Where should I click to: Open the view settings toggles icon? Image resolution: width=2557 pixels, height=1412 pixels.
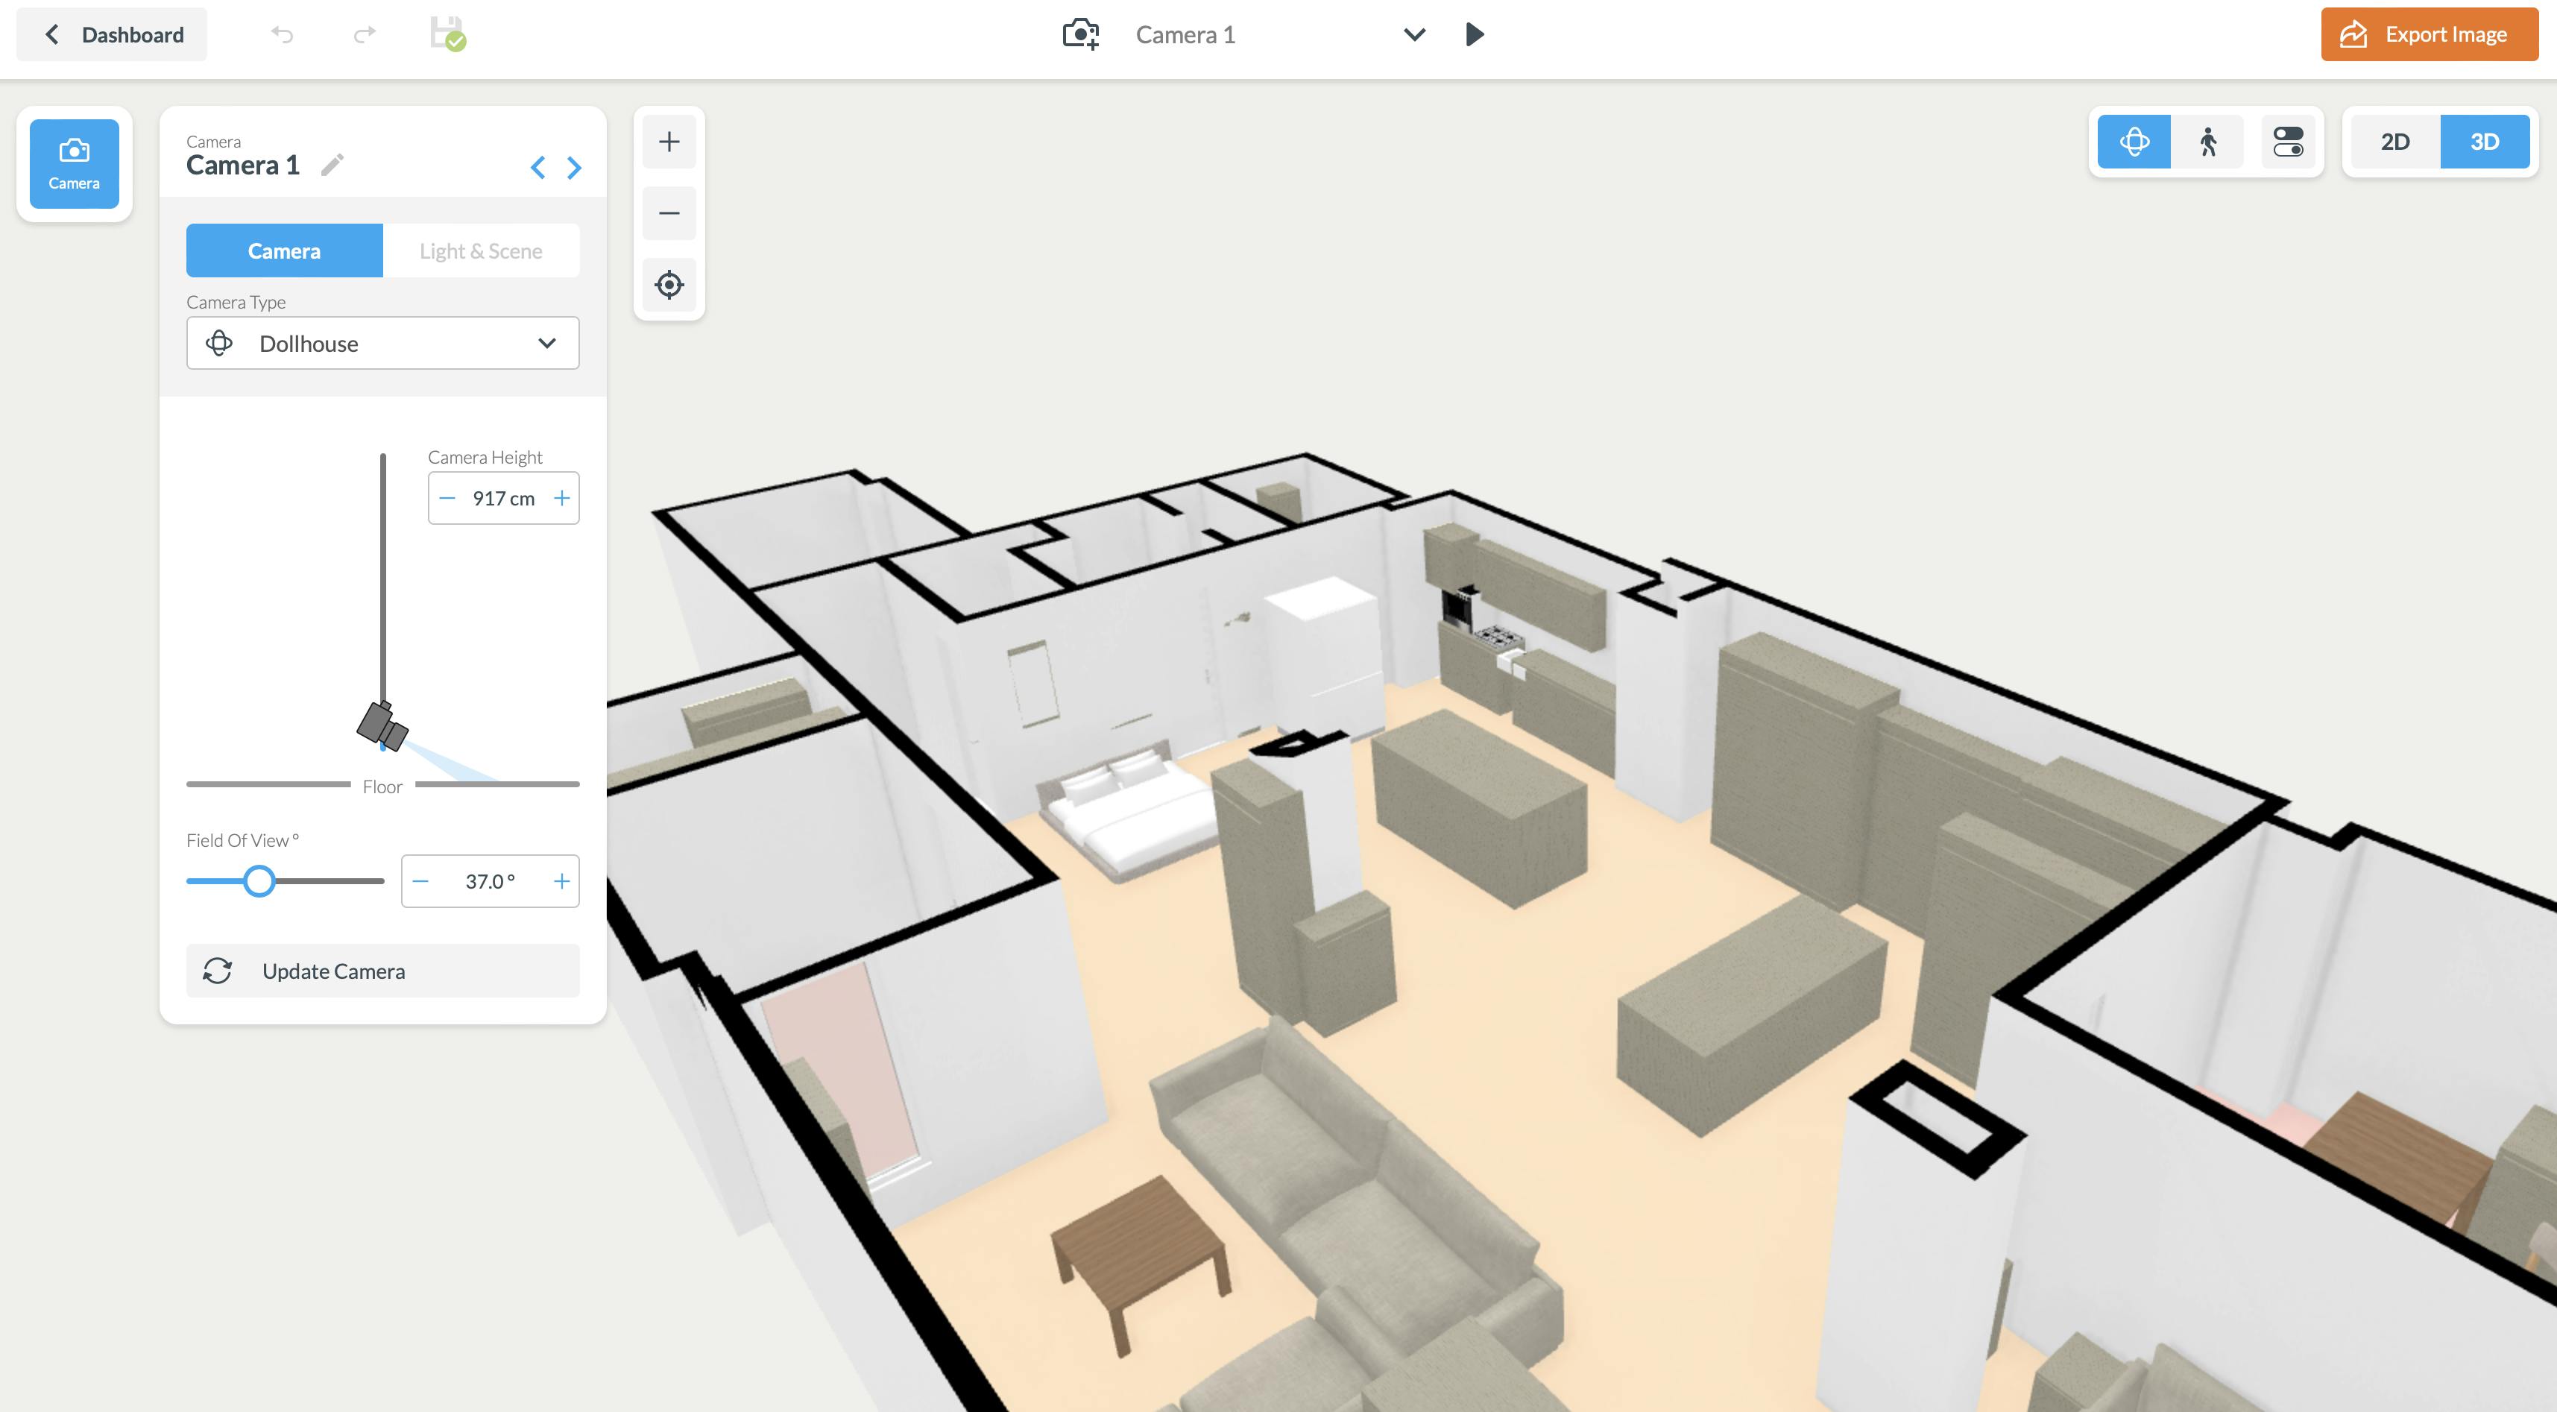(x=2287, y=142)
